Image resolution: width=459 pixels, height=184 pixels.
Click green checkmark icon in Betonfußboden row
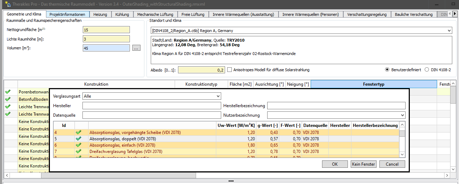tap(8, 99)
